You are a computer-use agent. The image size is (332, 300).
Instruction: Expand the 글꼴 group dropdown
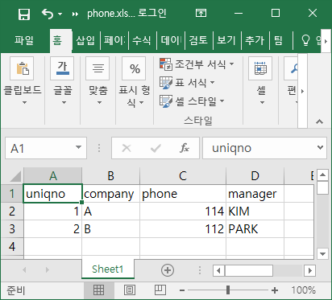coord(64,102)
